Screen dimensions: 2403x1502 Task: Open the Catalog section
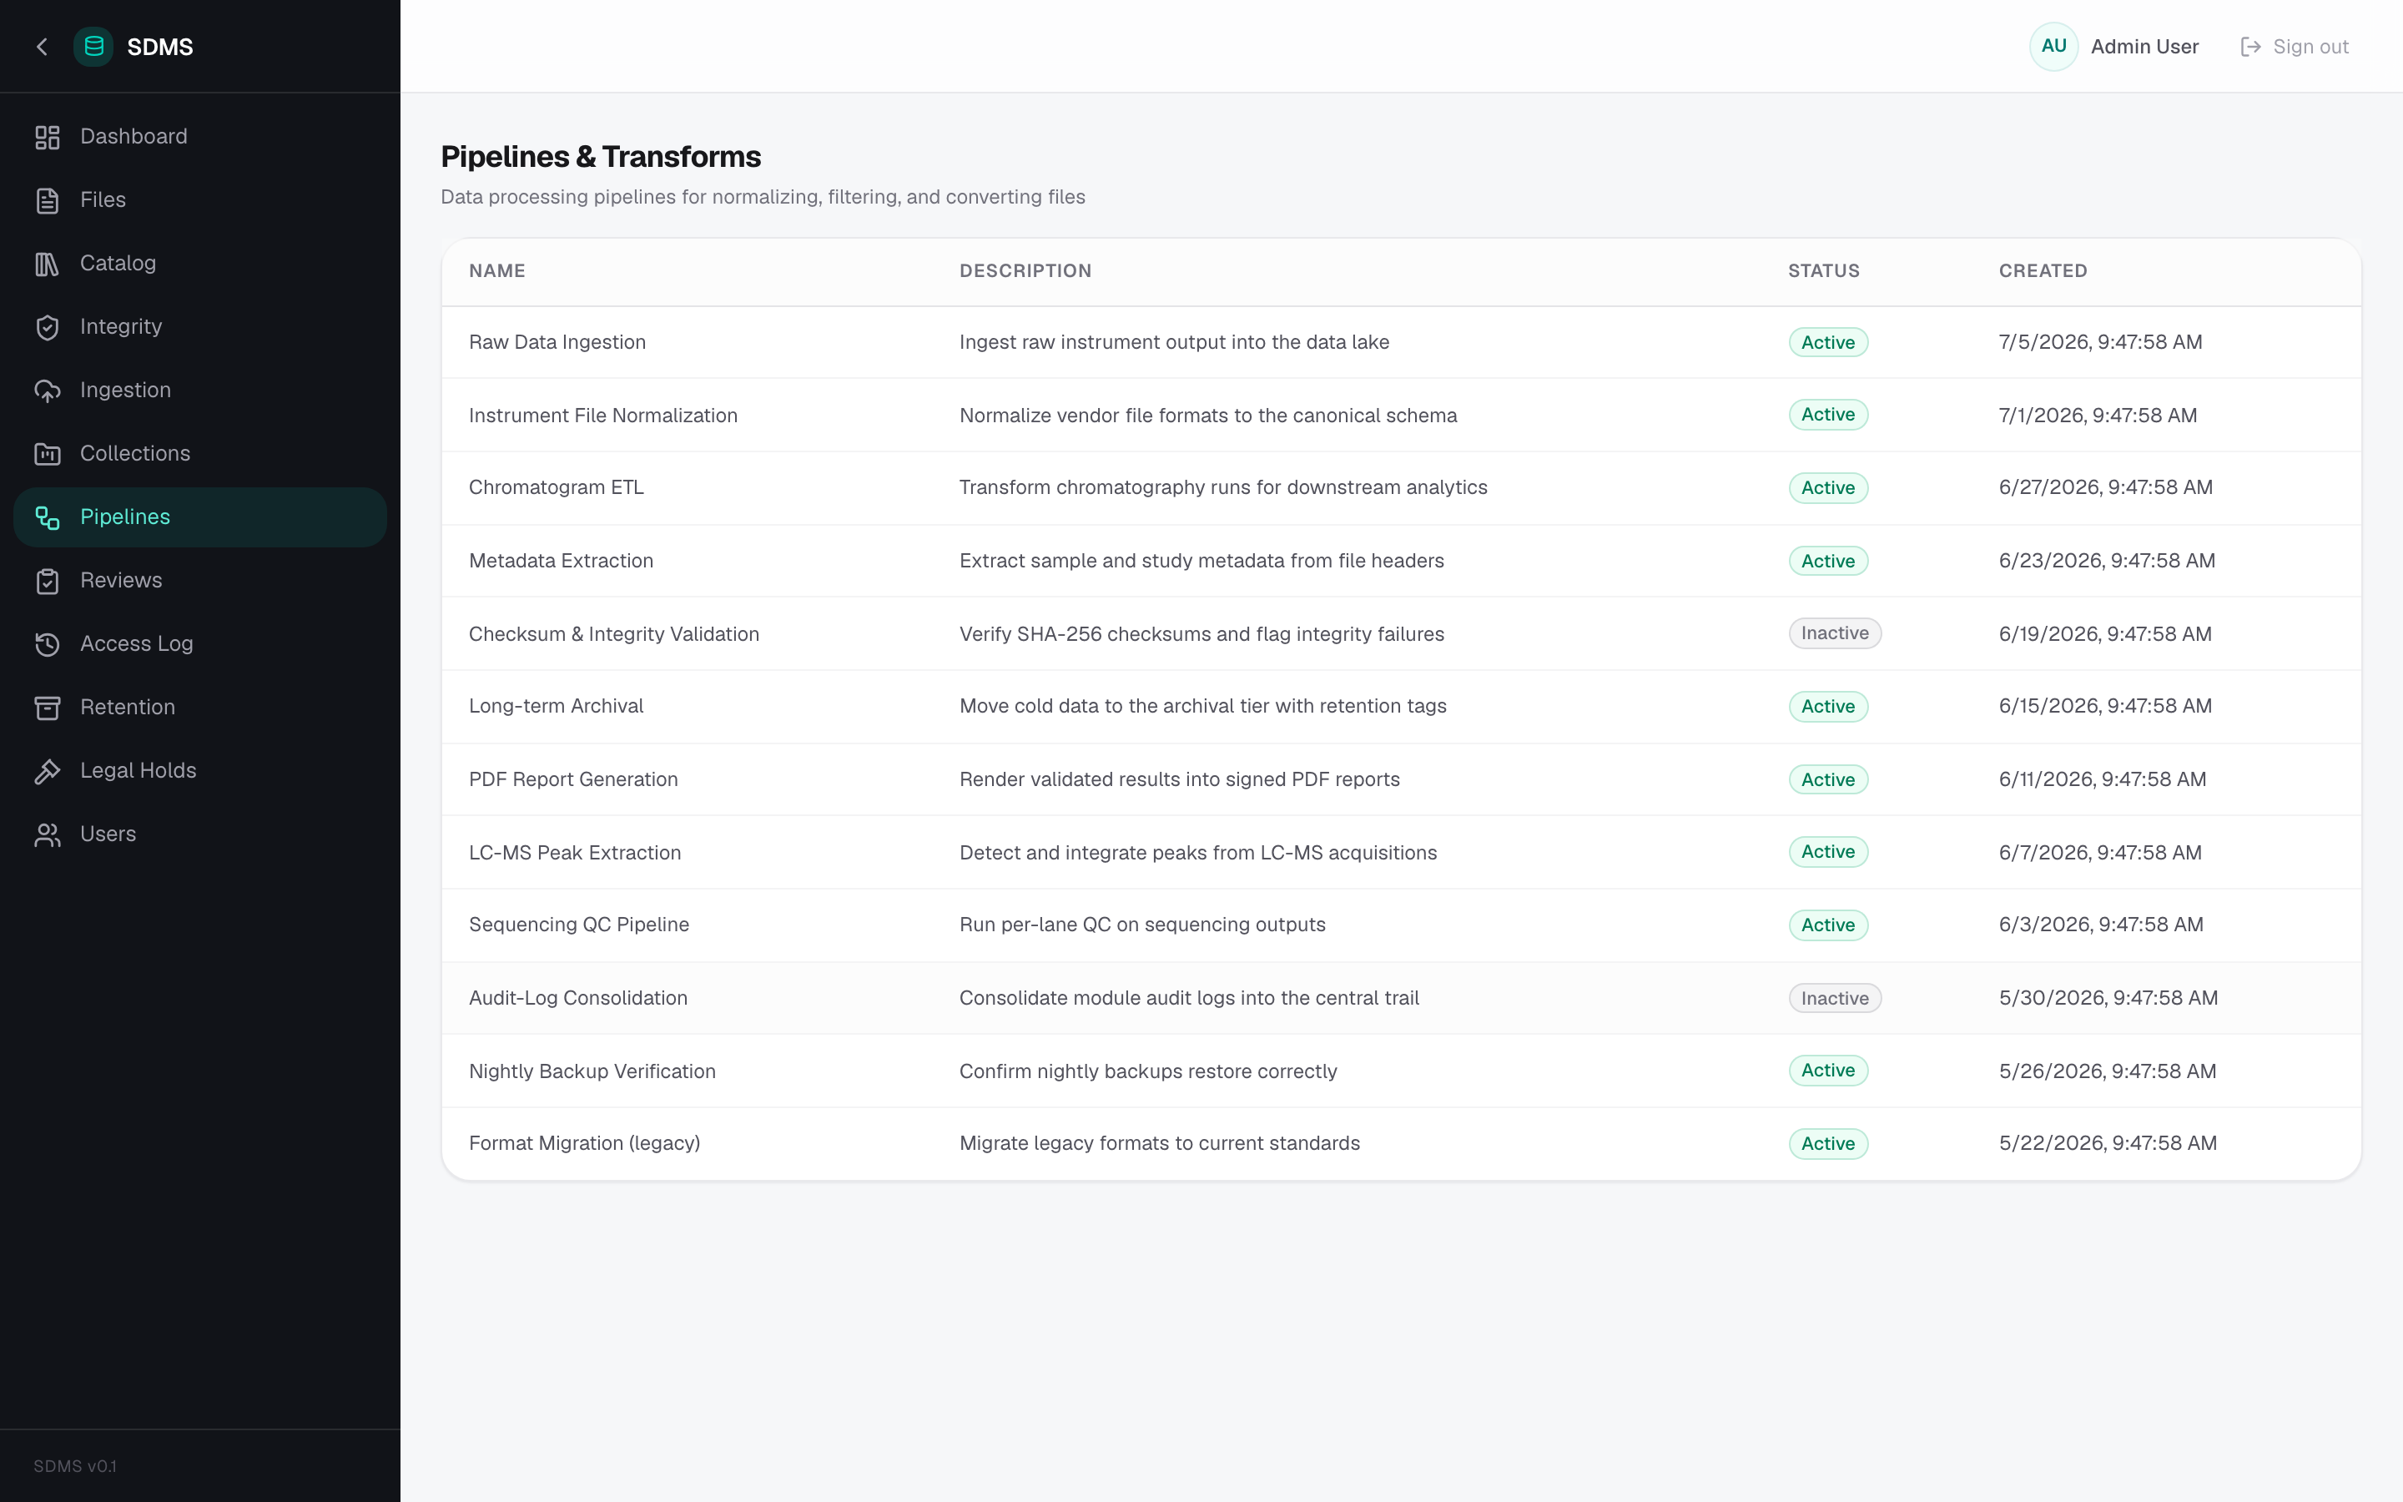tap(199, 265)
